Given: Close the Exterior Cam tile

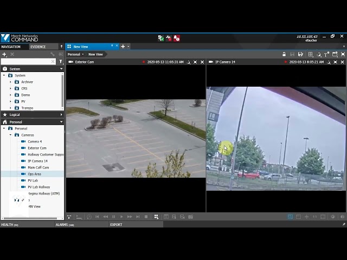Looking at the screenshot, I should [202, 62].
